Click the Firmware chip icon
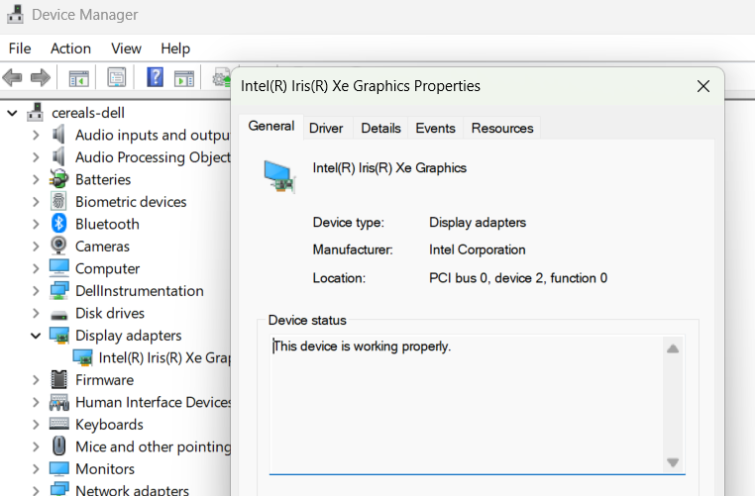 click(x=58, y=379)
